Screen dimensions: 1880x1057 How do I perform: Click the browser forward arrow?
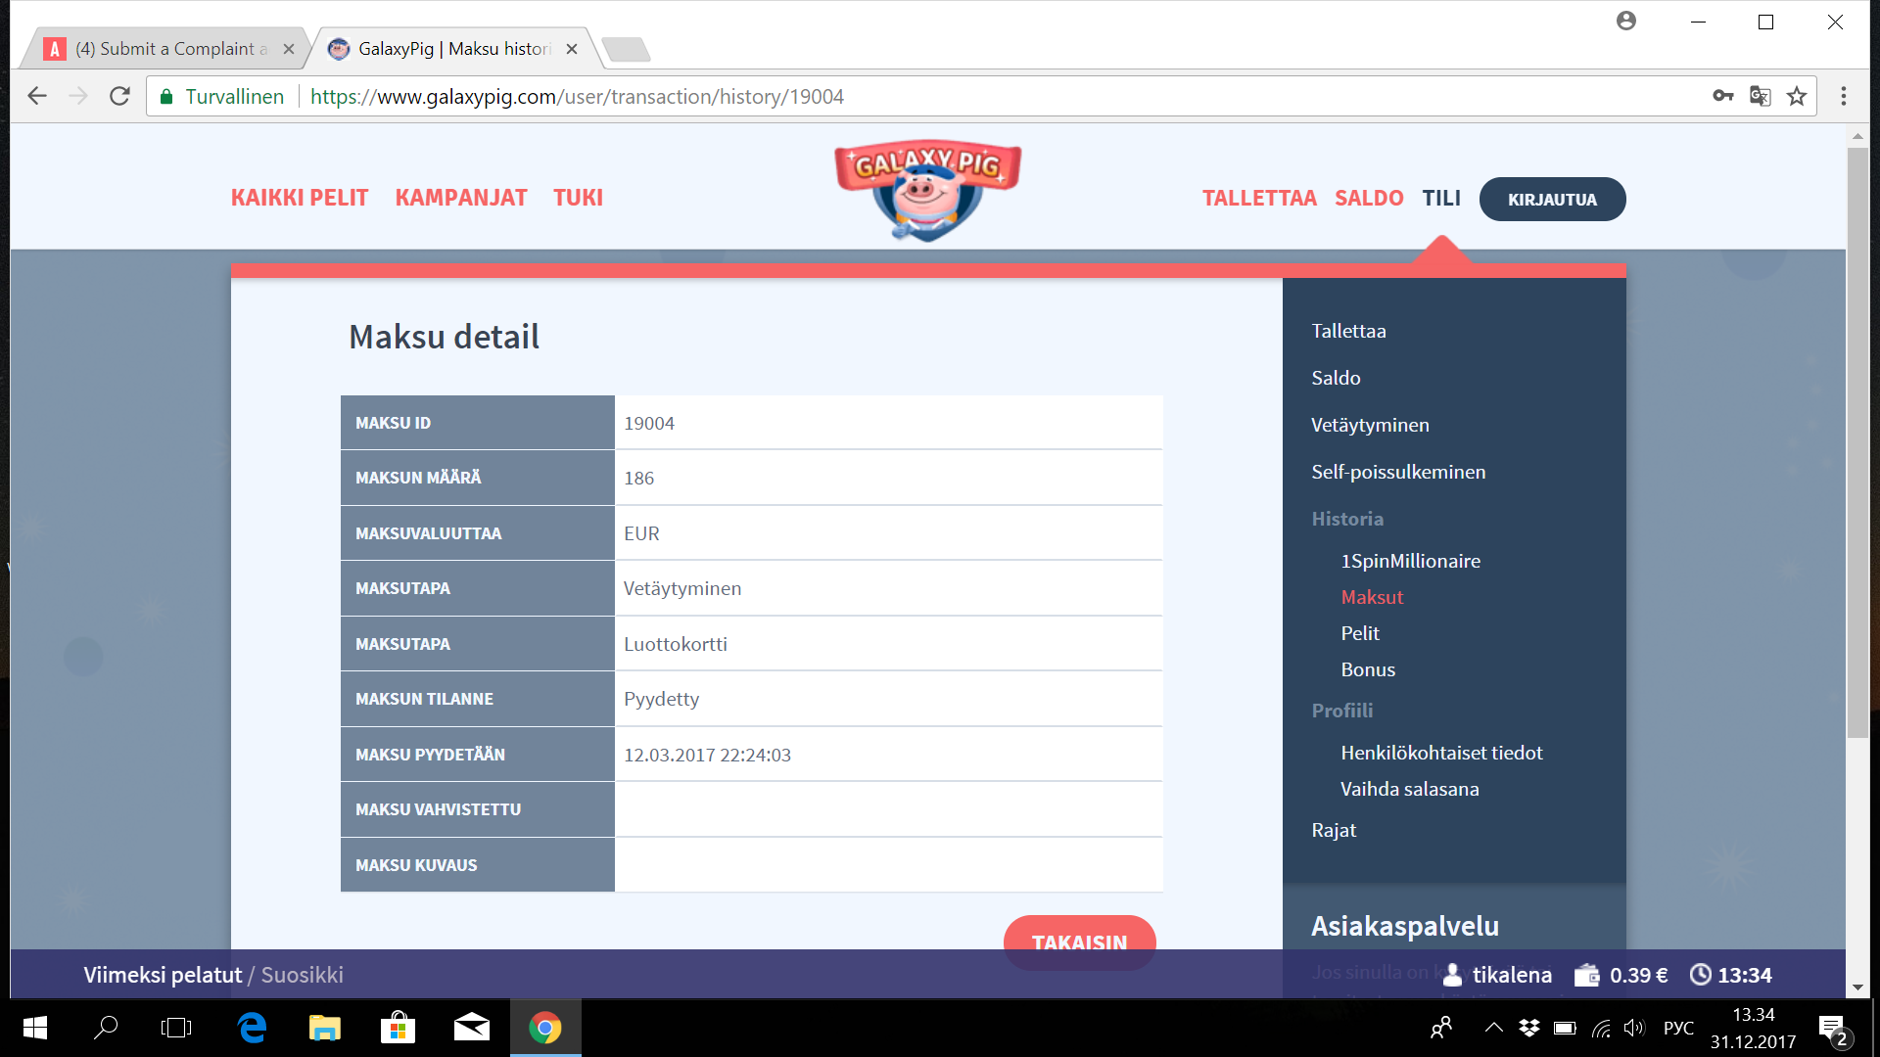pyautogui.click(x=78, y=96)
